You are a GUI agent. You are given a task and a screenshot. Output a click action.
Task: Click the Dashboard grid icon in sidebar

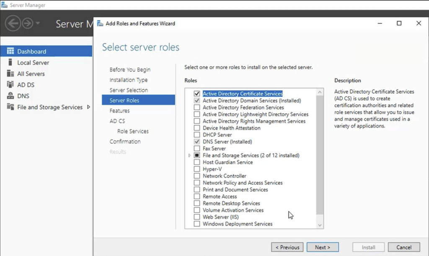coord(10,51)
